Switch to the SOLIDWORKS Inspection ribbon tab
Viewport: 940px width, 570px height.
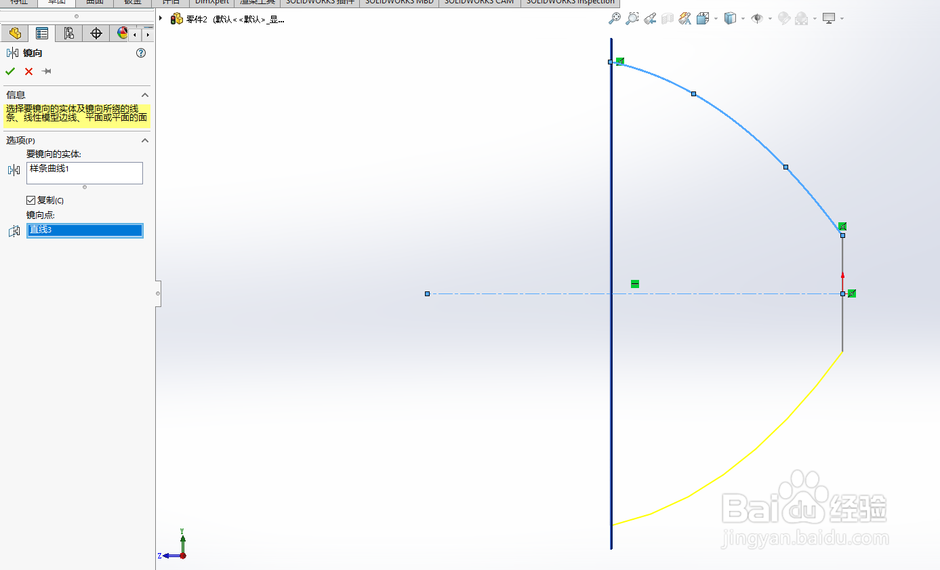tap(569, 3)
